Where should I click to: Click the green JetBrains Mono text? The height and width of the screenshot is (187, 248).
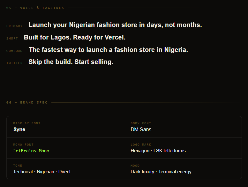tap(31, 151)
